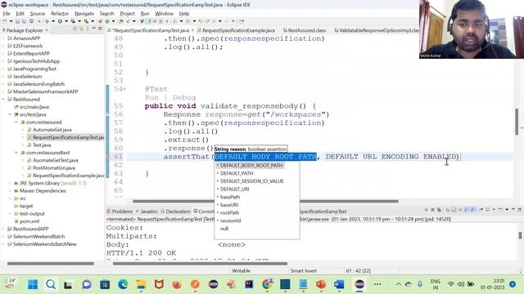
Task: Open Firefox from taskbar
Action: tap(177, 284)
